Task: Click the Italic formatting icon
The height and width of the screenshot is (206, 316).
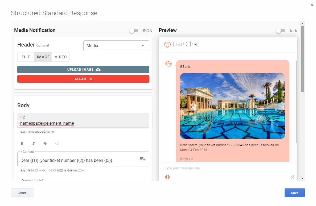Action: tap(34, 144)
